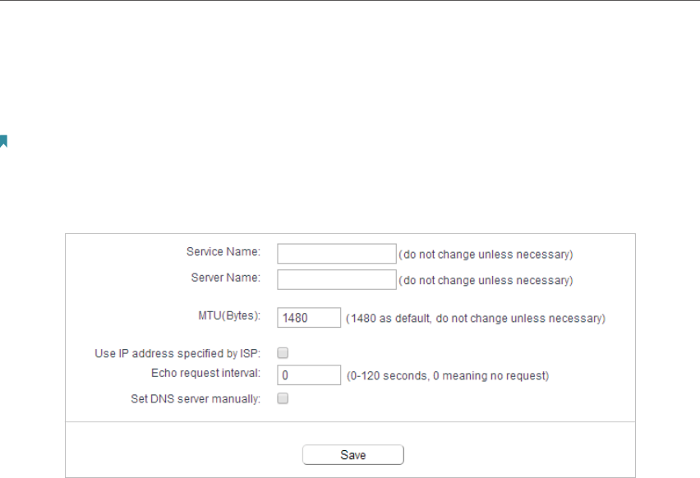Screen dimensions: 700x478
Task: Click the Echo request interval field
Action: (309, 375)
